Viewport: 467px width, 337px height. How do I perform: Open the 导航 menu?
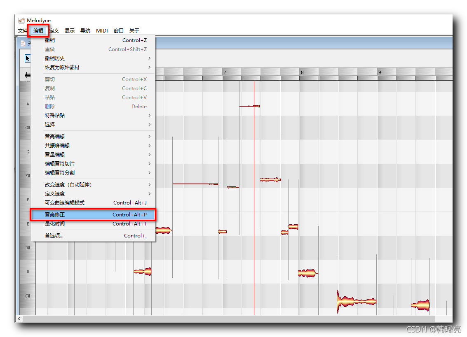85,30
